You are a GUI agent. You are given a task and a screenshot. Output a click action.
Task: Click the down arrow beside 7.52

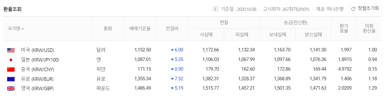172,79
